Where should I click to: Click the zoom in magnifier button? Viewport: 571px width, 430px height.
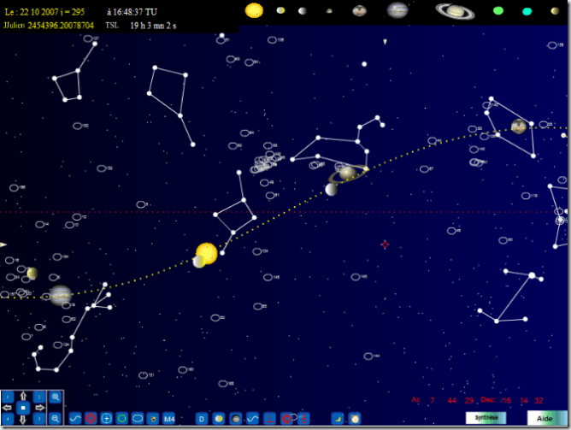pyautogui.click(x=55, y=398)
